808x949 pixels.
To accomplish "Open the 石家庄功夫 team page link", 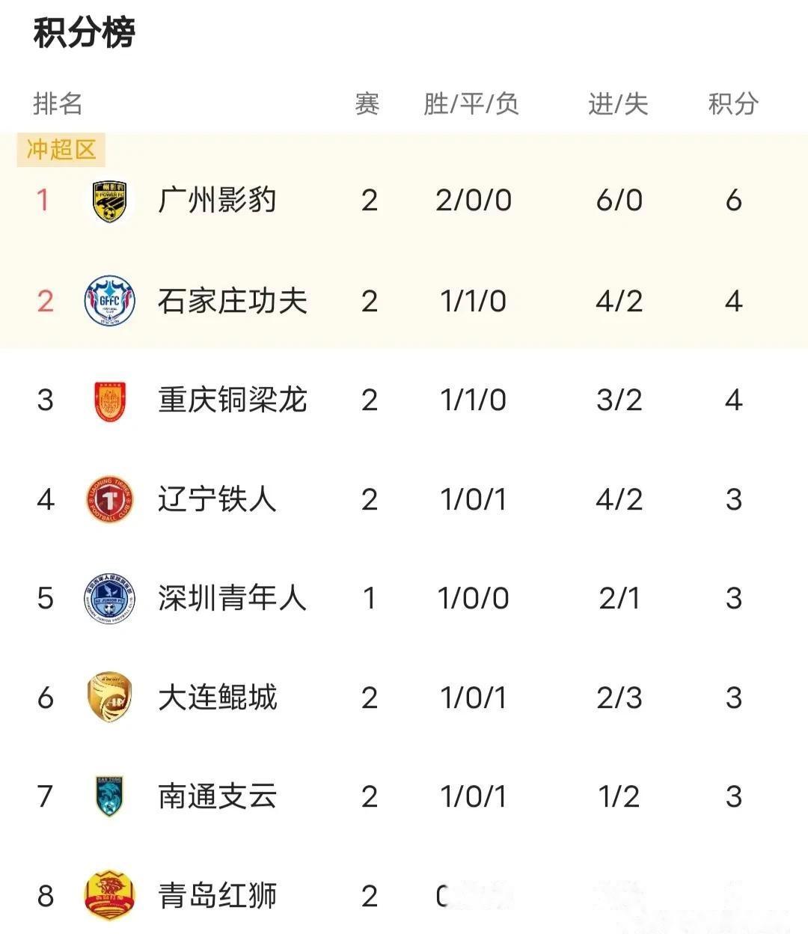I will tap(232, 301).
